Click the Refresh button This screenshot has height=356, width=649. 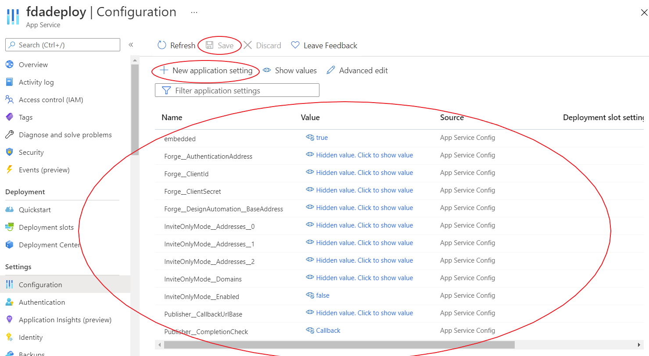click(176, 45)
